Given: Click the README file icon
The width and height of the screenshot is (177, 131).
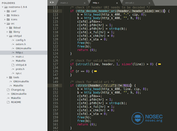Looking at the screenshot, I should (x=8, y=102).
